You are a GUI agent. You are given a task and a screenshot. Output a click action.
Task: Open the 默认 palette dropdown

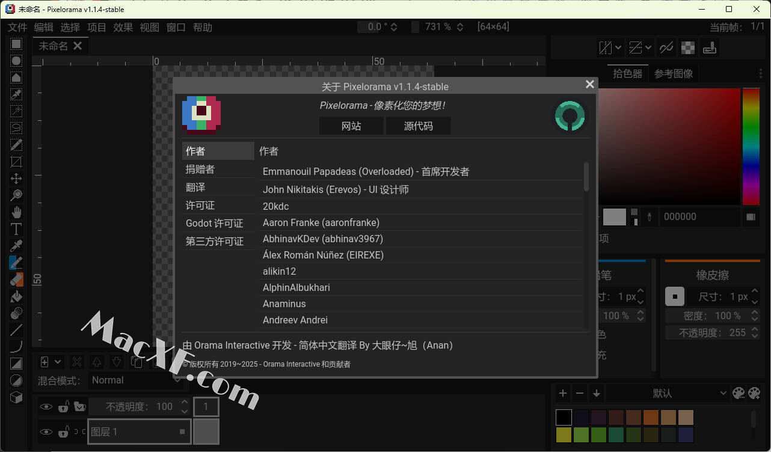pos(667,393)
